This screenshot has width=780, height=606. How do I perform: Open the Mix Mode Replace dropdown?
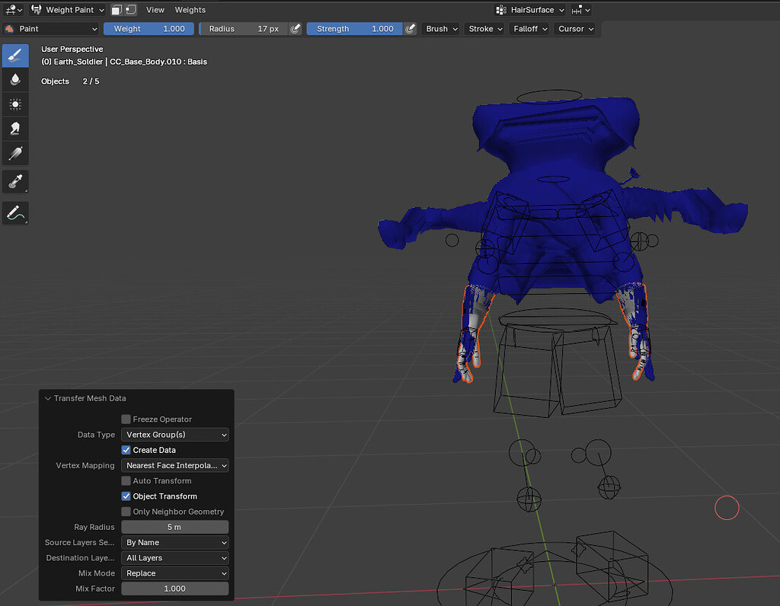pyautogui.click(x=175, y=573)
